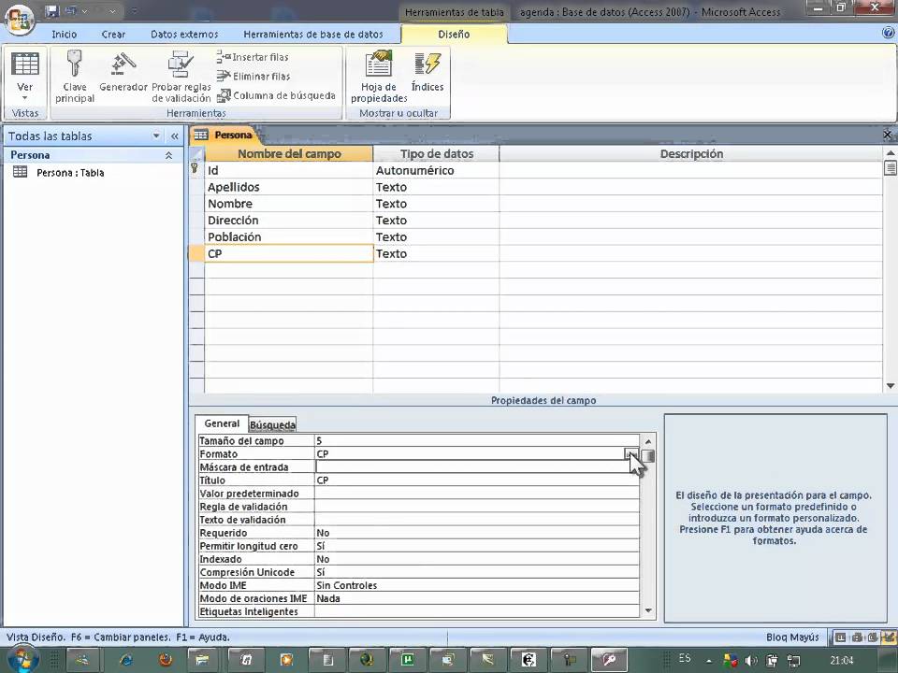The height and width of the screenshot is (673, 898).
Task: Click the Indexado property value No
Action: [476, 559]
